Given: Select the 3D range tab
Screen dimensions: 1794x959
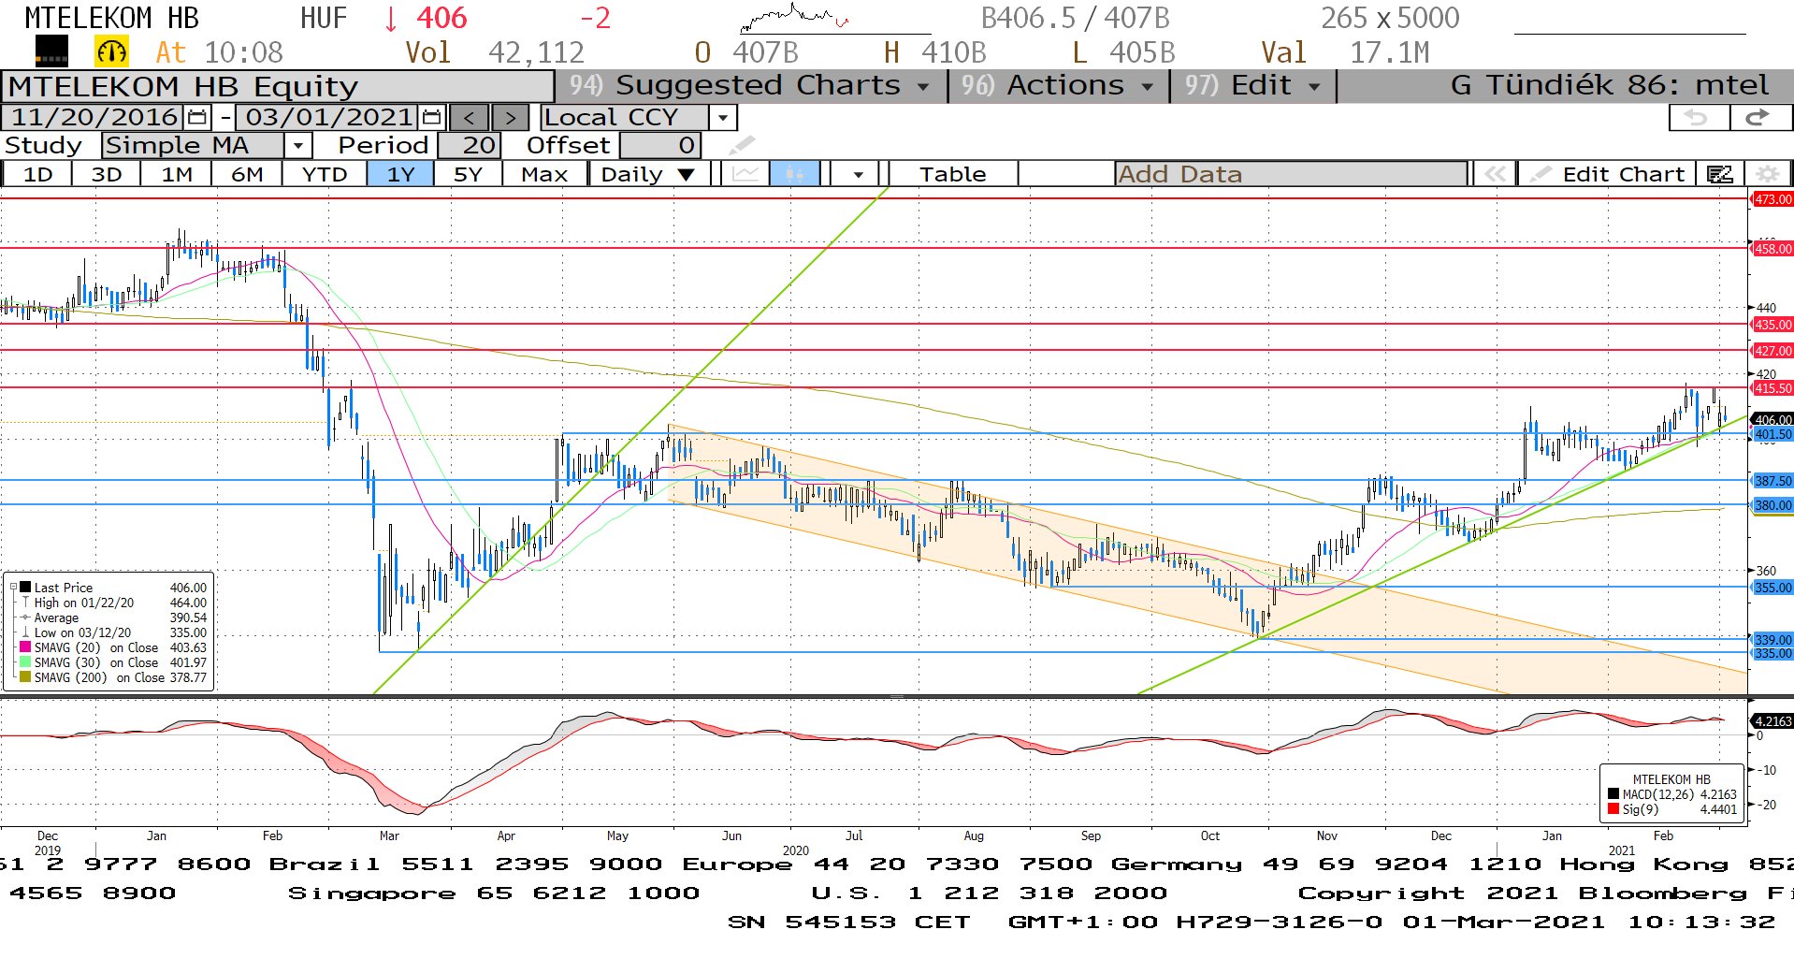Looking at the screenshot, I should 107,174.
